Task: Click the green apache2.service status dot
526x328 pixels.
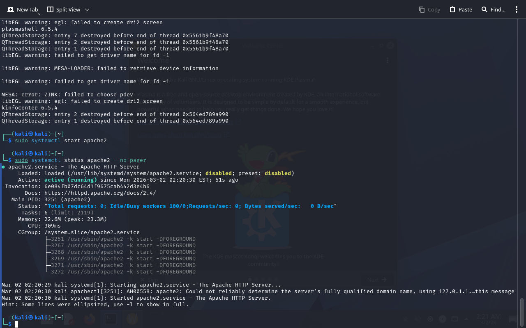Action: point(3,167)
